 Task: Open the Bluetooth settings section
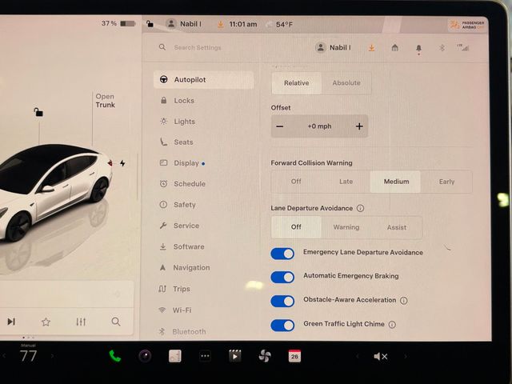pos(182,331)
